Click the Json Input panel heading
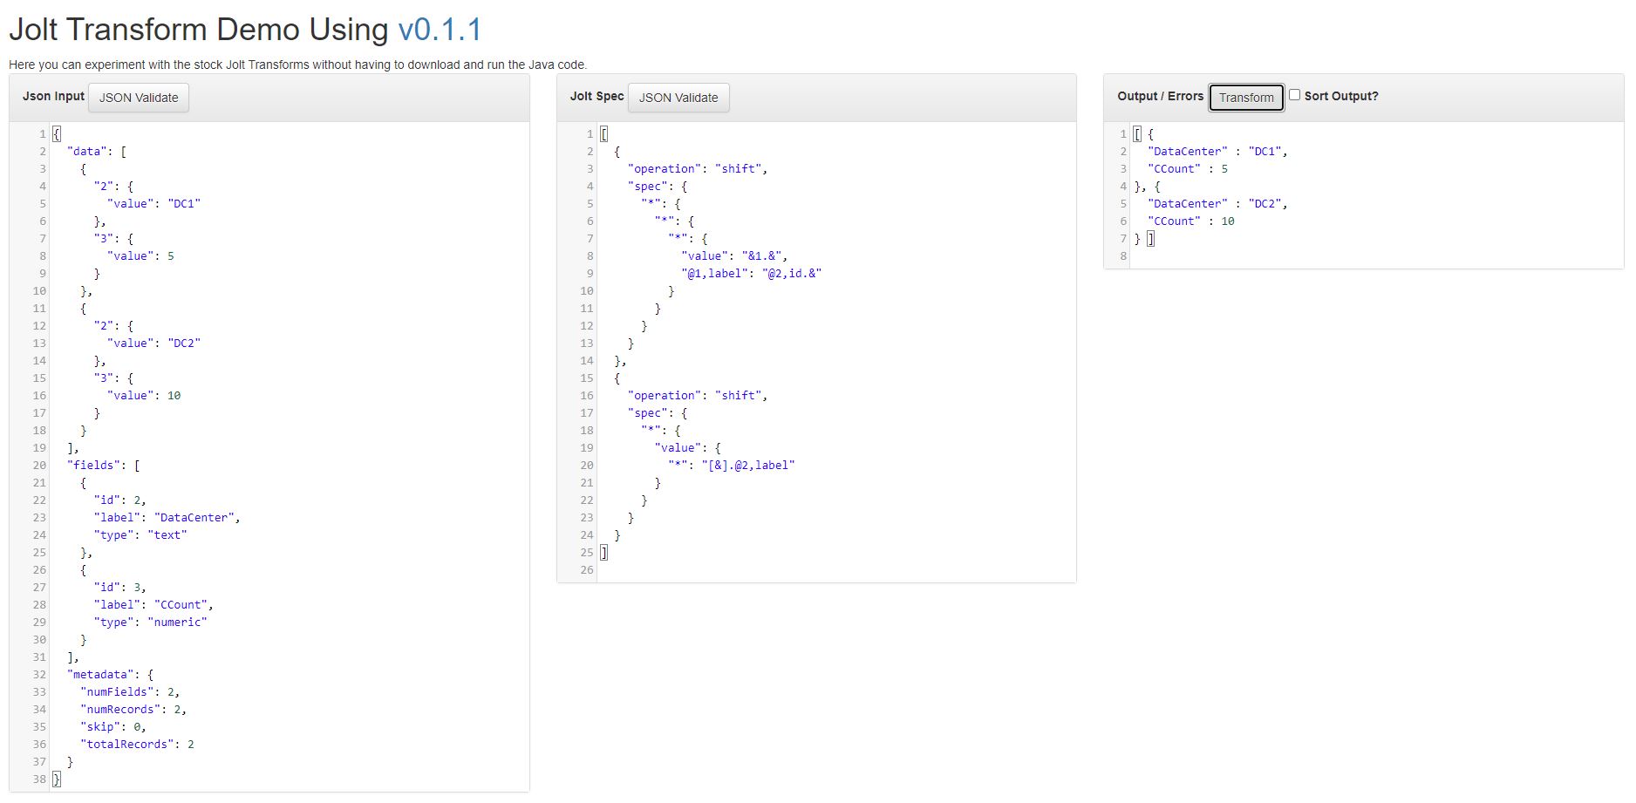 pyautogui.click(x=53, y=96)
